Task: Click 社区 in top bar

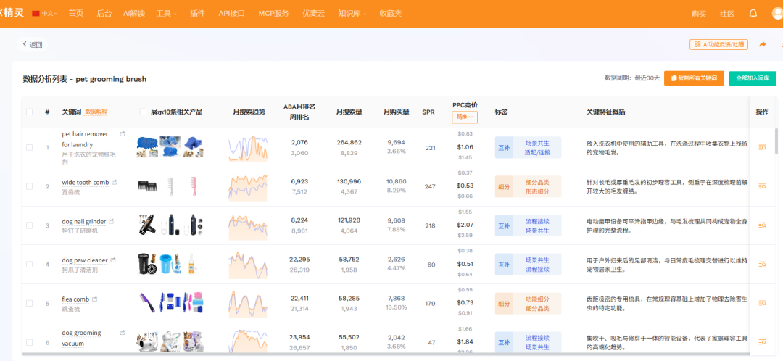Action: 727,14
